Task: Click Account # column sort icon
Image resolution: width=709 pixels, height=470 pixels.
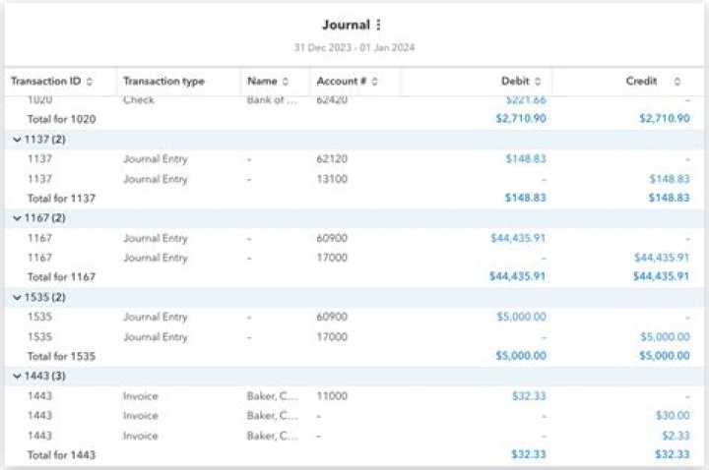Action: coord(374,82)
